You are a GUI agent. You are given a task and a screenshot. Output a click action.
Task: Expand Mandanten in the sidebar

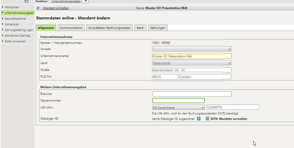pyautogui.click(x=12, y=7)
